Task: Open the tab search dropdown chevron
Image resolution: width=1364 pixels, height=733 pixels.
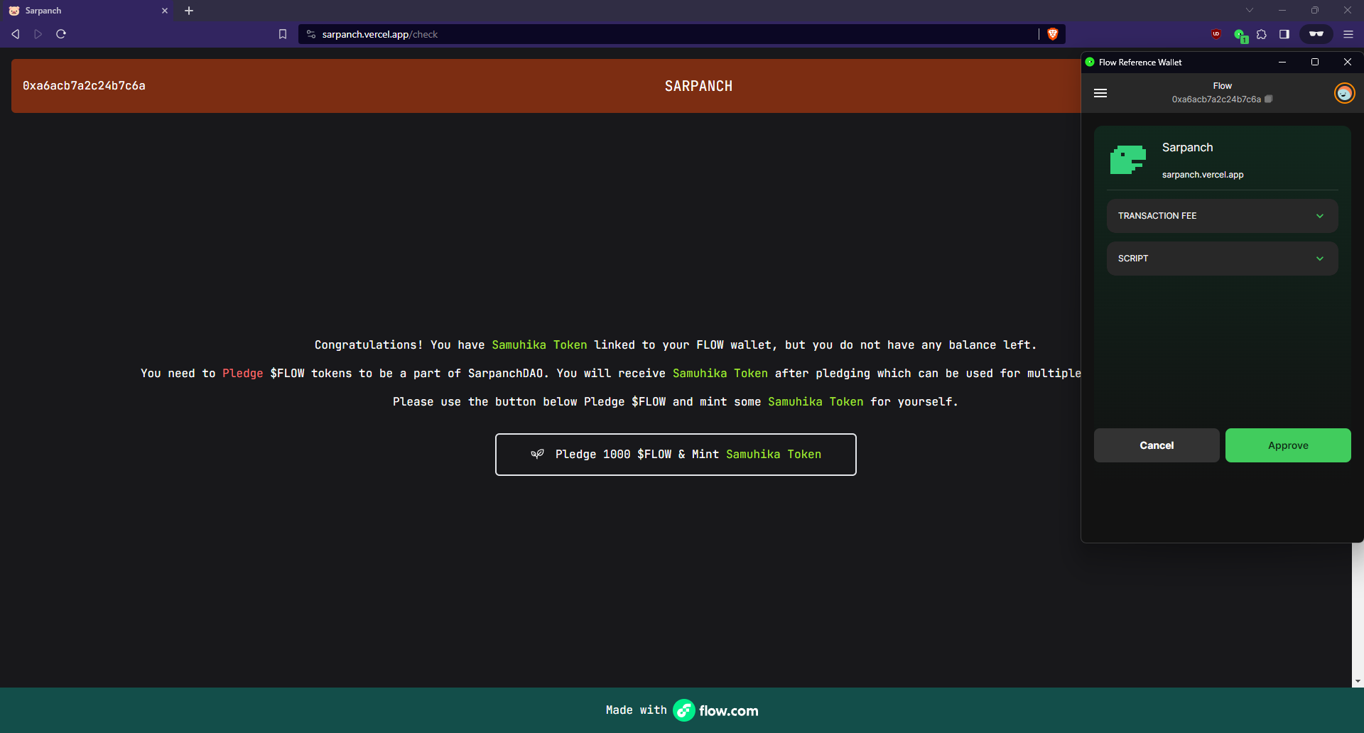Action: point(1250,10)
